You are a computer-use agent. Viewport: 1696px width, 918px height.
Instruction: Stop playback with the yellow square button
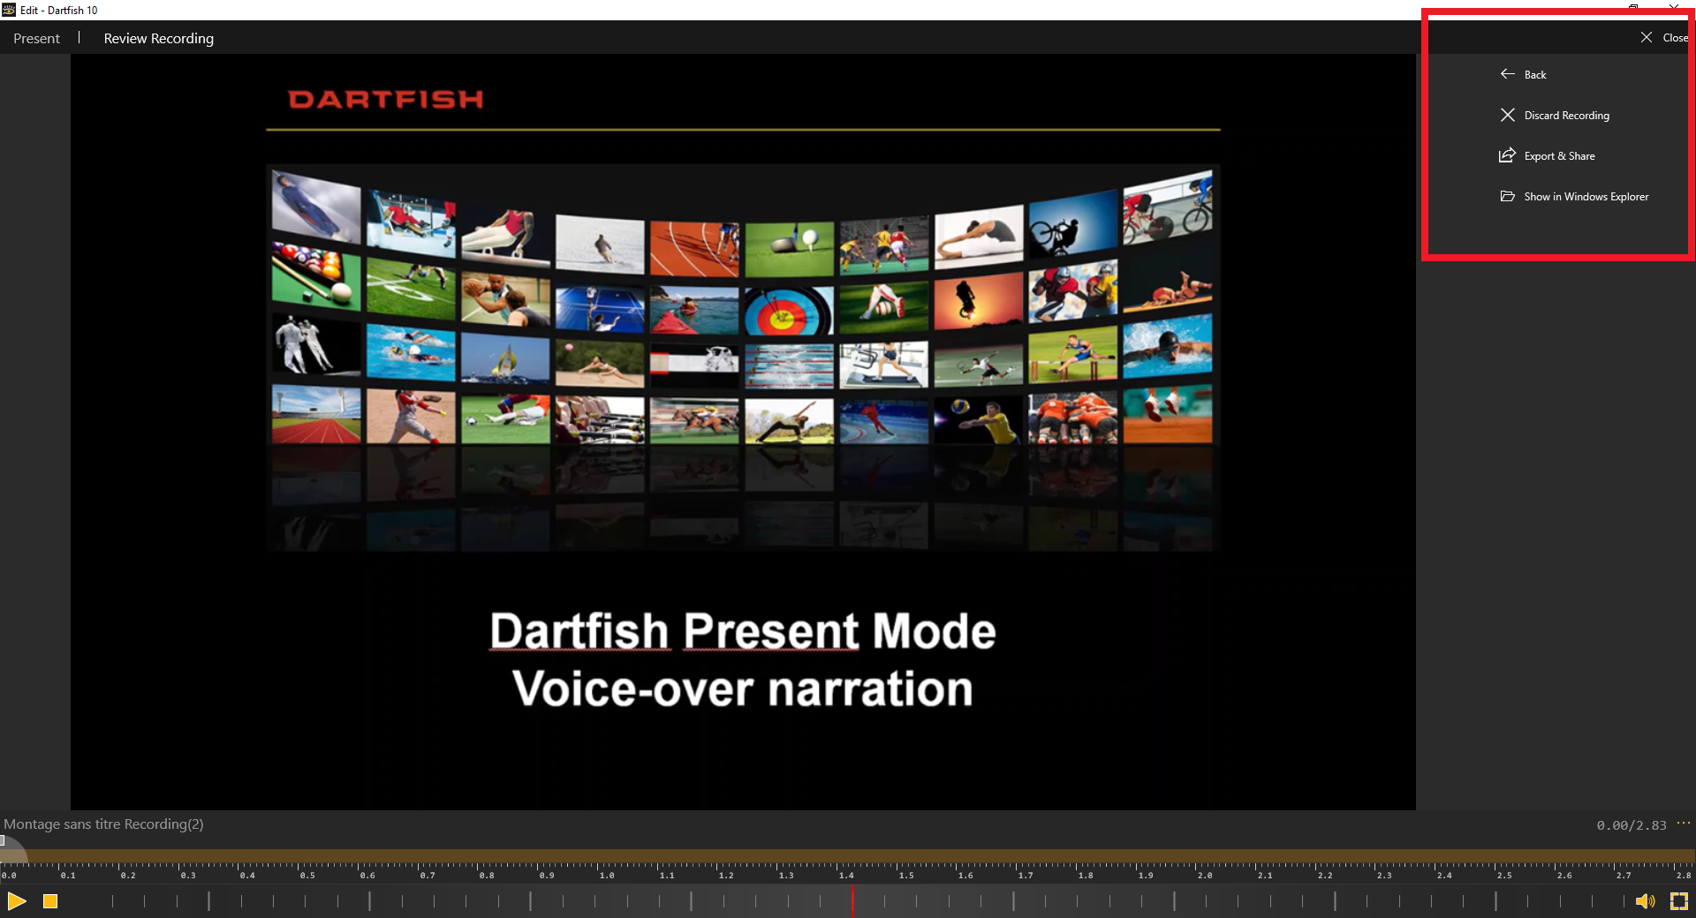[50, 901]
